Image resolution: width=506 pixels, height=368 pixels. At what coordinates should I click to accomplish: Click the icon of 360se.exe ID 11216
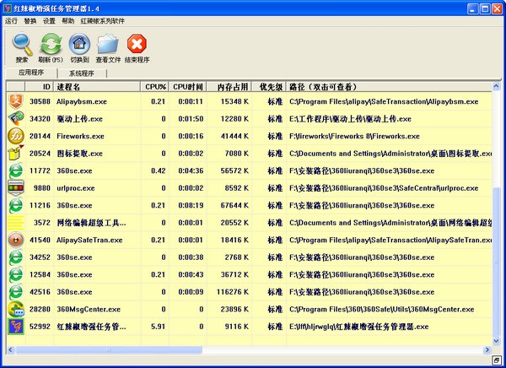[15, 205]
